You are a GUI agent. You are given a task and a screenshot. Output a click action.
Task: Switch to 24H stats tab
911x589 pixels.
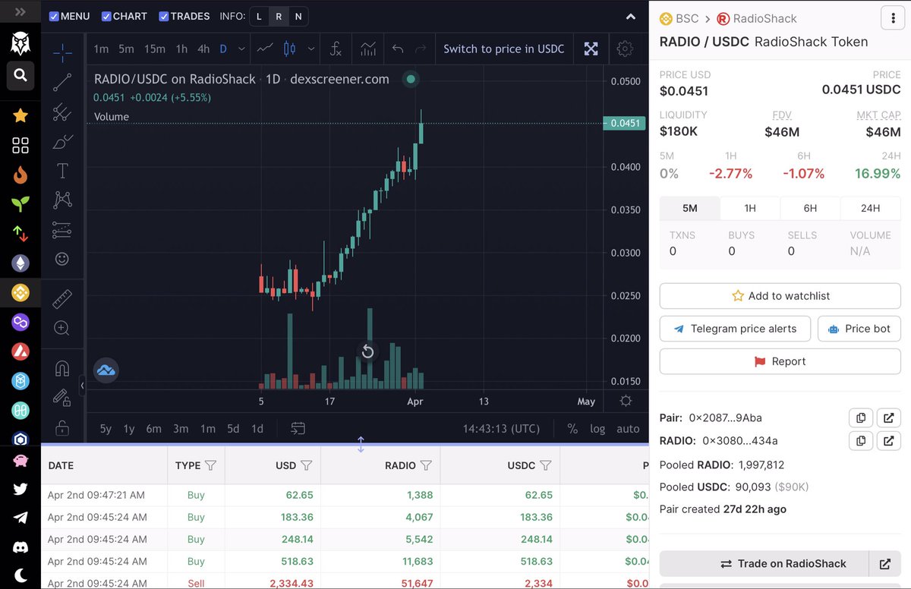(870, 208)
